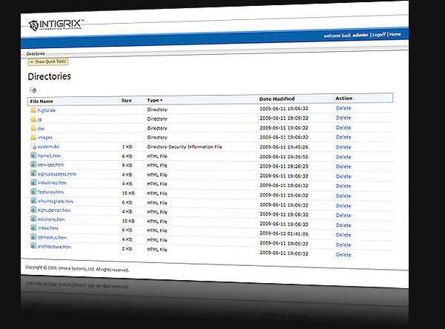Click the signupsuccess.htm file icon
The height and width of the screenshot is (329, 445).
point(33,173)
